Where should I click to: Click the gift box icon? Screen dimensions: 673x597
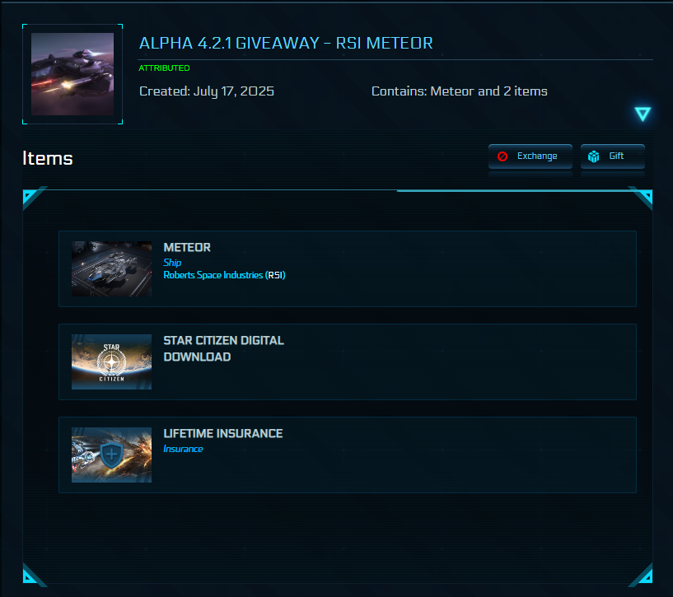pos(594,156)
